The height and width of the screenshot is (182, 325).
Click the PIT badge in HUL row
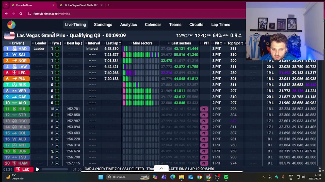(204, 109)
